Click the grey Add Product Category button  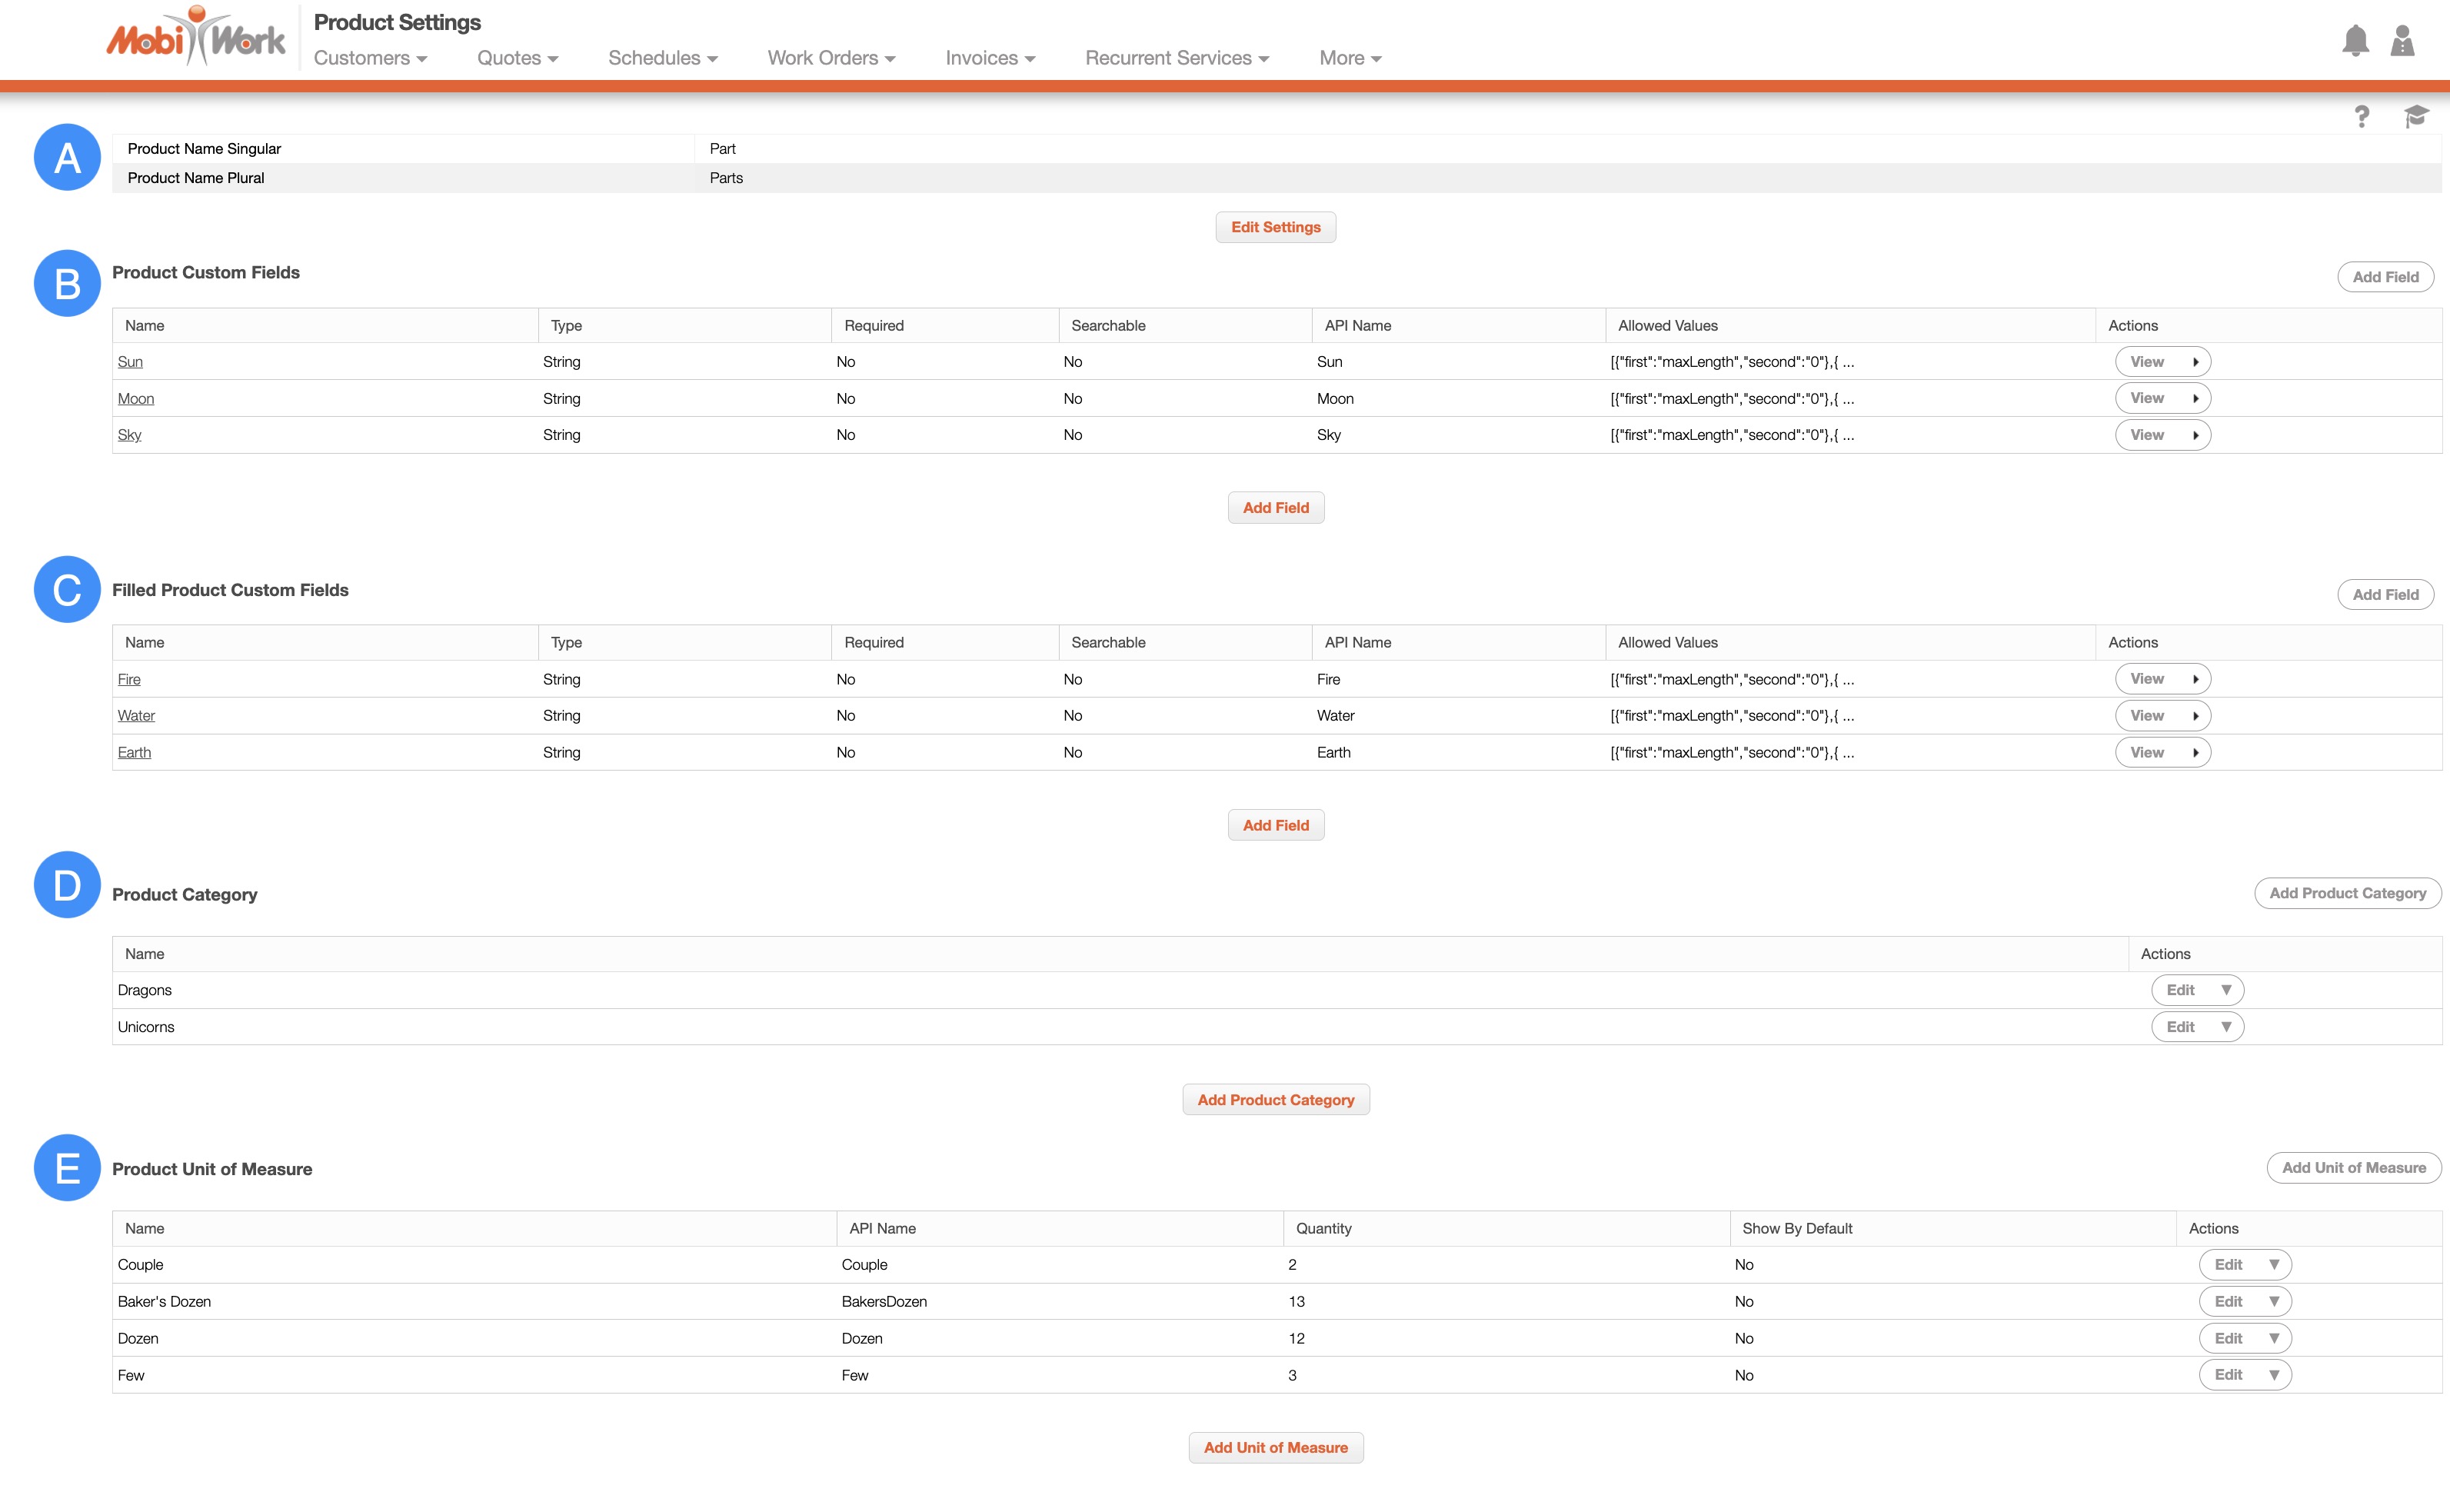click(x=2347, y=893)
